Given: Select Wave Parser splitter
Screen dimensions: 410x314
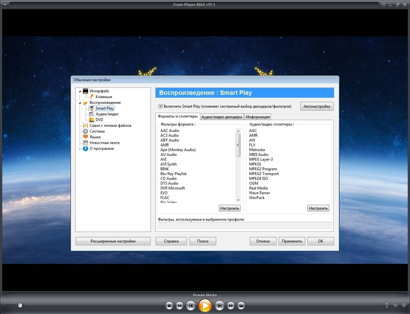Looking at the screenshot, I should click(x=259, y=193).
